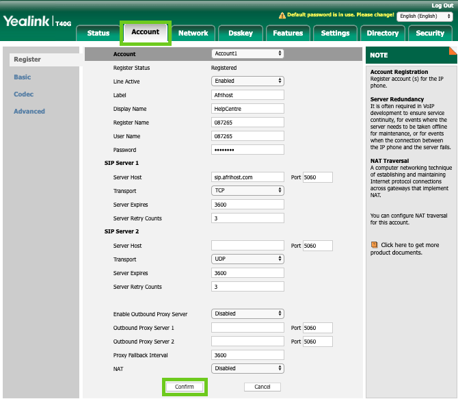458x399 pixels.
Task: Expand the Line Active dropdown
Action: point(247,81)
